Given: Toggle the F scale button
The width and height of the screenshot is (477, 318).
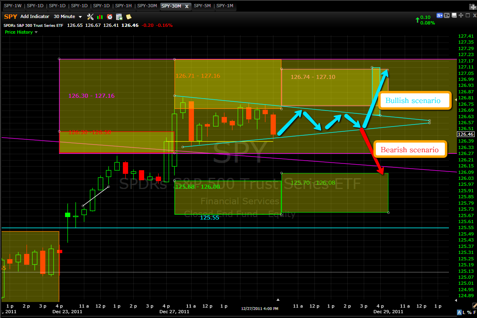Looking at the screenshot, I should click(x=475, y=312).
